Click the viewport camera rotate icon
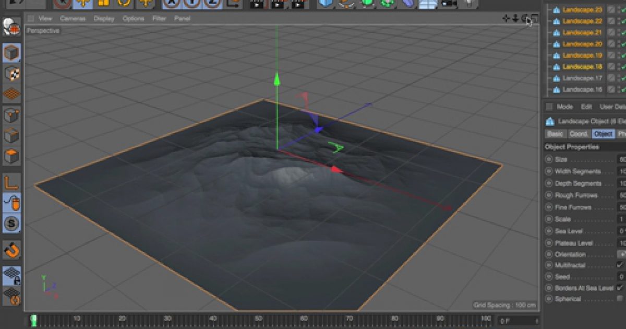Screen dimensions: 626x329 (525, 18)
